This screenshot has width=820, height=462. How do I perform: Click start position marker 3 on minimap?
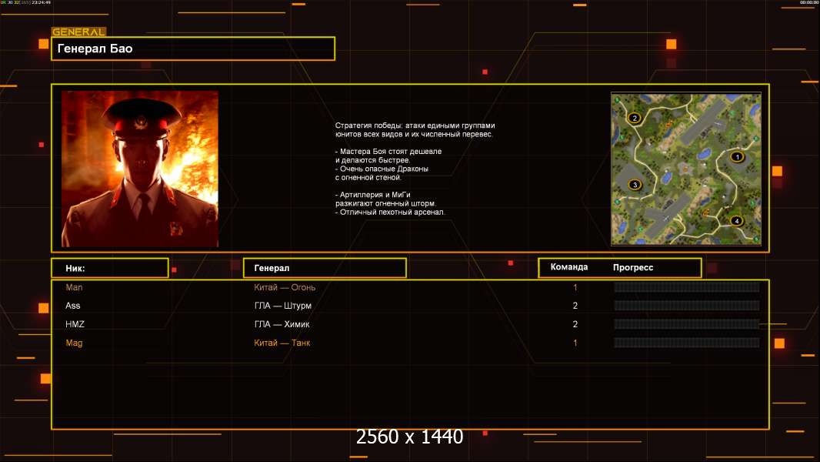[x=635, y=185]
